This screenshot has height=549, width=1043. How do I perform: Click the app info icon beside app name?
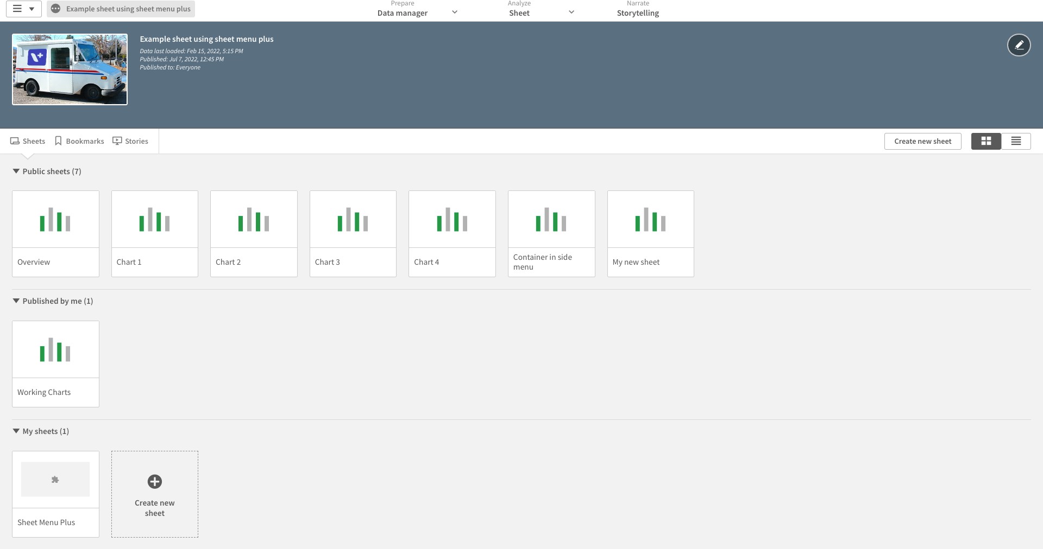tap(55, 9)
